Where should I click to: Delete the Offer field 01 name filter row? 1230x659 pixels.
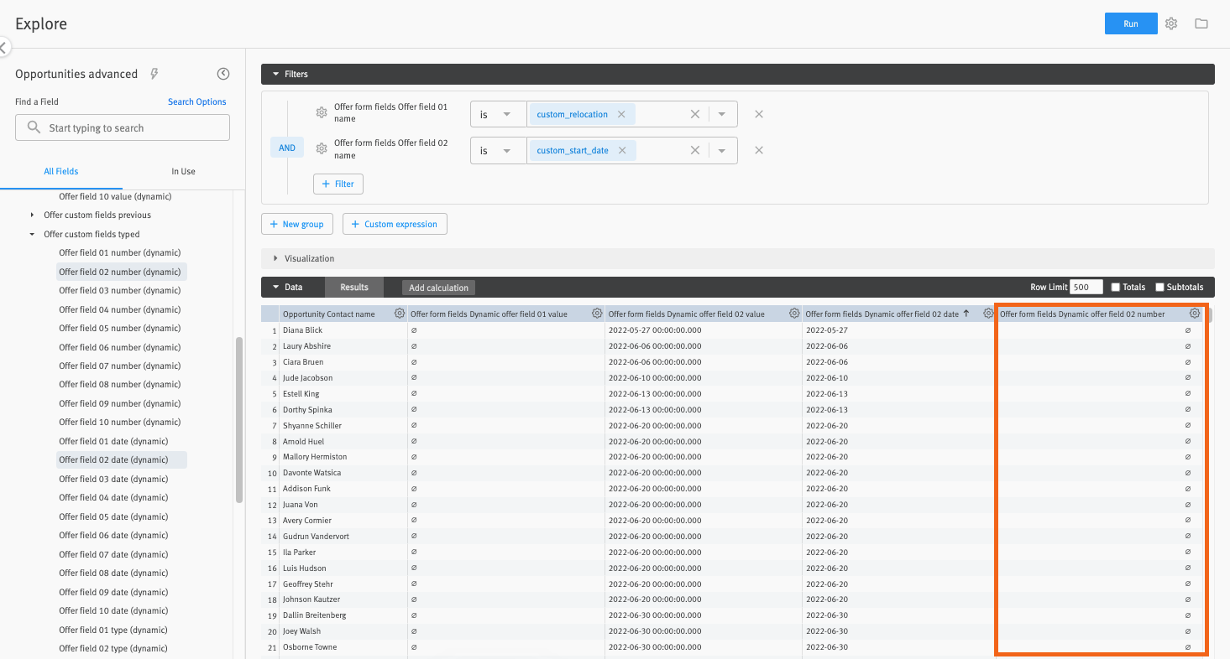click(759, 114)
